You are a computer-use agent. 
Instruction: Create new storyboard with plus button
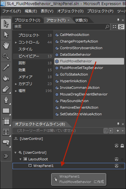(x=118, y=131)
